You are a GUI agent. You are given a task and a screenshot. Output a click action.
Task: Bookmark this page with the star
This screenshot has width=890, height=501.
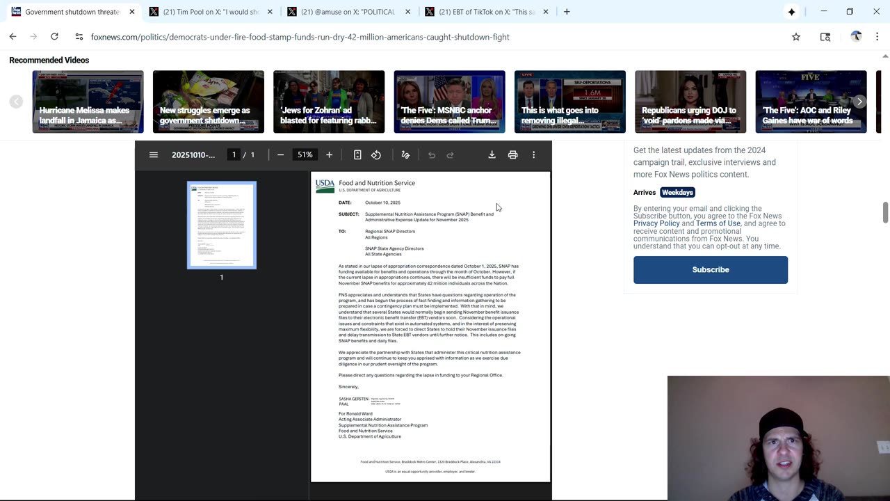[x=796, y=37]
